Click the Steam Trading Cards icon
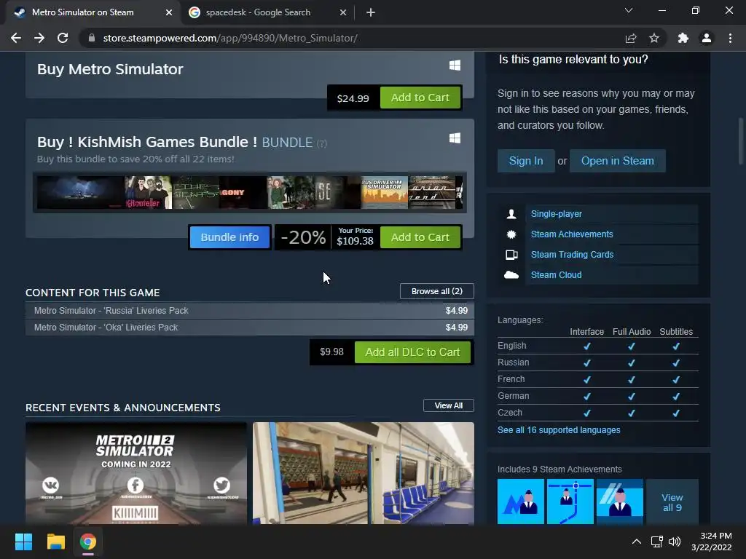This screenshot has width=746, height=559. point(511,255)
